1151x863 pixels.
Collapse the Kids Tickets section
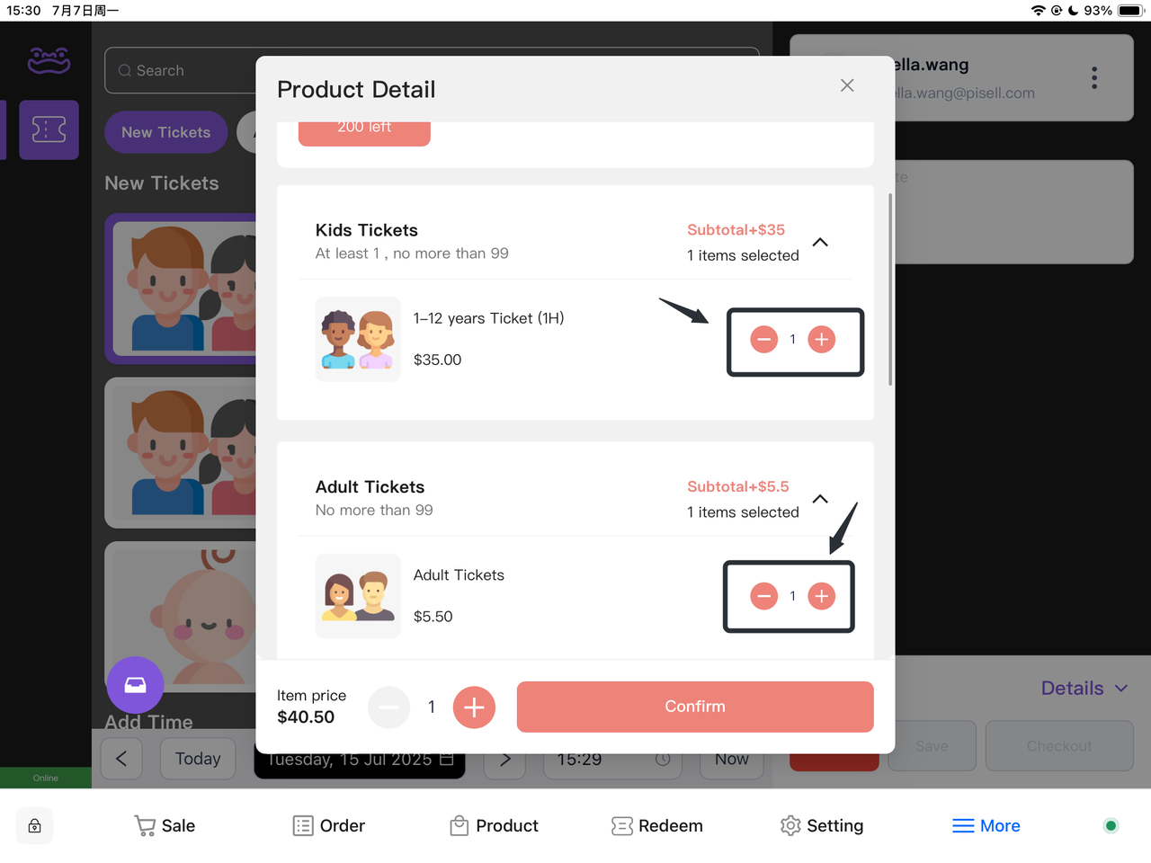820,243
